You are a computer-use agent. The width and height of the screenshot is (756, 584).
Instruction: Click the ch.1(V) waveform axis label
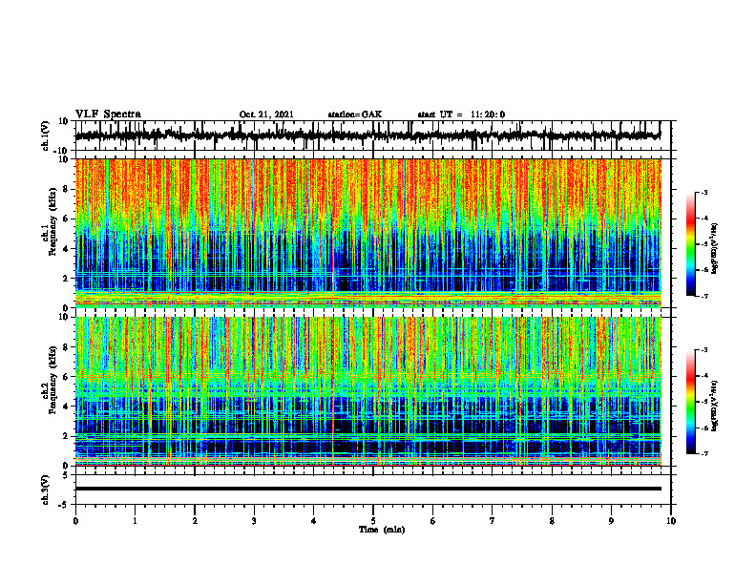click(x=46, y=136)
